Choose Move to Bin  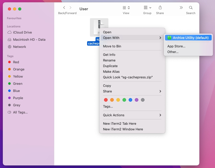pyautogui.click(x=132, y=46)
